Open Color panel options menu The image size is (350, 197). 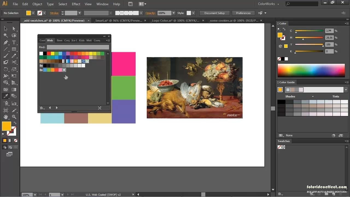pyautogui.click(x=346, y=23)
